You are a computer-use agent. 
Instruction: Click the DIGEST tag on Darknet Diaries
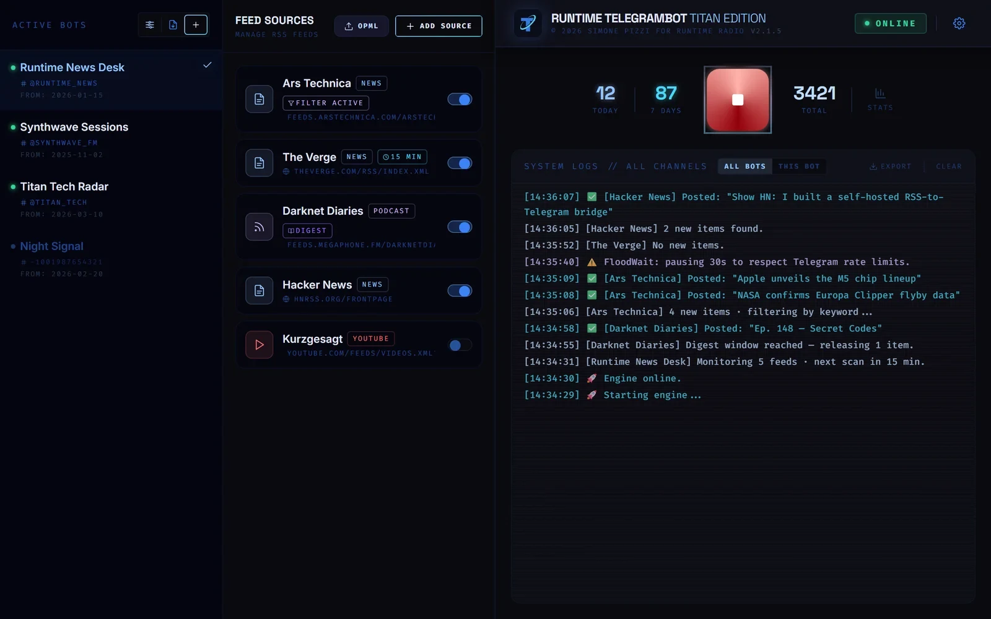[307, 230]
